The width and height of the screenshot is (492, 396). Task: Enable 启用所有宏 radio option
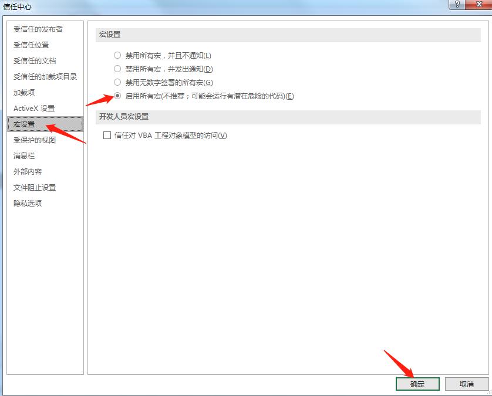coord(119,96)
